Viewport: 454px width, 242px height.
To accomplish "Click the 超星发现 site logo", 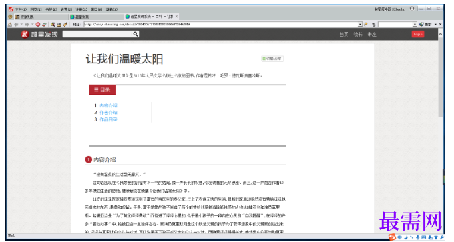I will [39, 35].
